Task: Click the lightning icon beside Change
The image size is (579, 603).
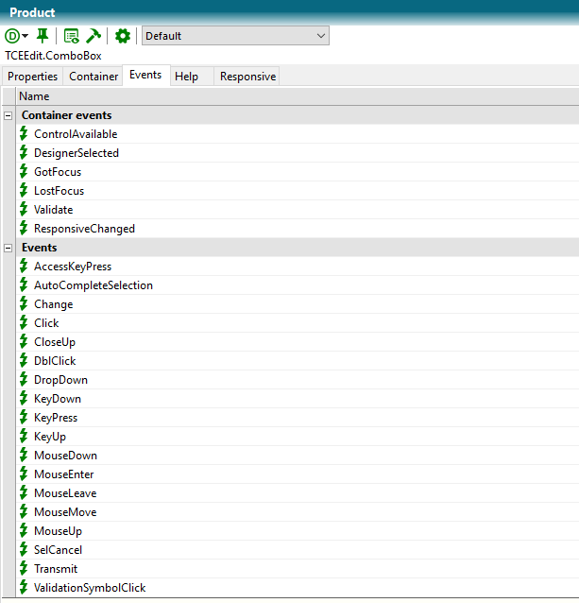Action: point(25,303)
